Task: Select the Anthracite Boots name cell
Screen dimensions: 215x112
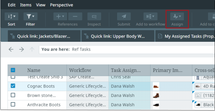Action: pos(44,105)
